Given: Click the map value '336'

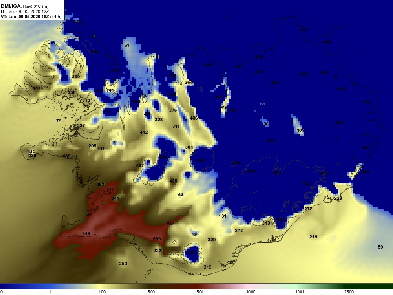Looking at the screenshot, I should pos(72,92).
